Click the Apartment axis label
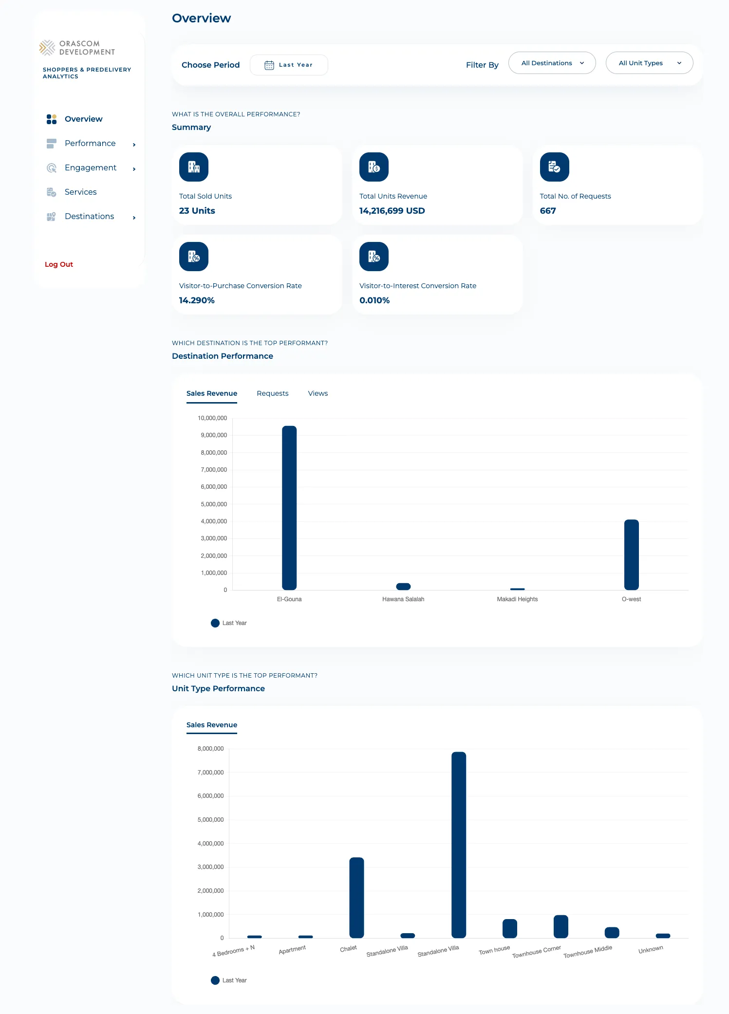This screenshot has height=1014, width=729. coord(292,950)
